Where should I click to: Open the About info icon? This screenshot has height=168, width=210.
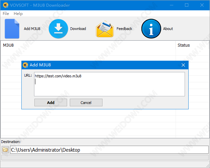(151, 29)
